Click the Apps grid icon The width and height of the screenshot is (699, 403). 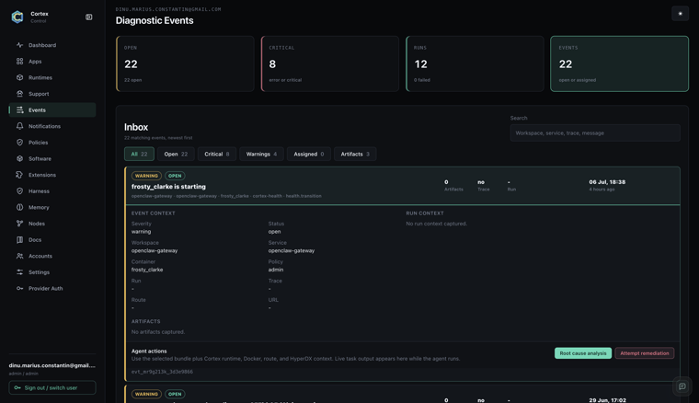coord(19,62)
